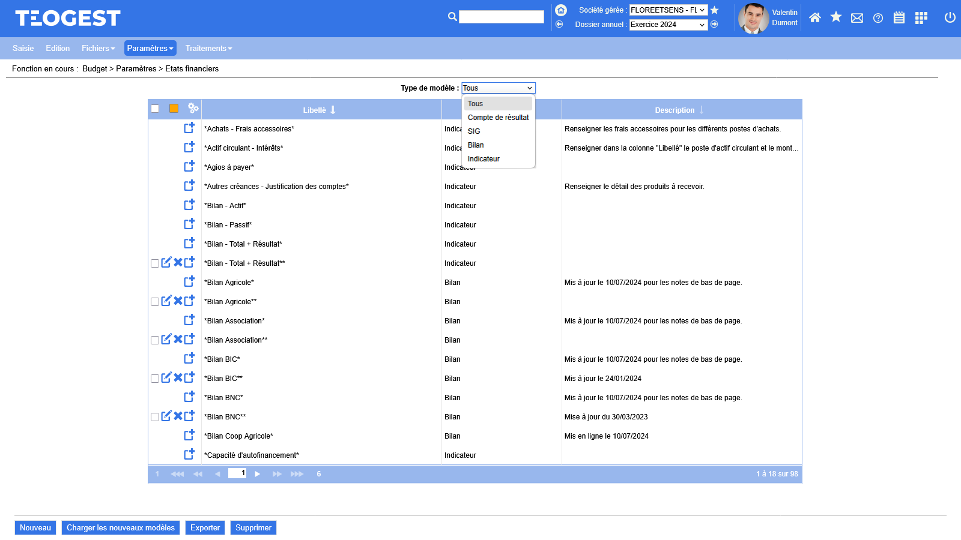The height and width of the screenshot is (540, 961).
Task: Expand the Dossier annuel dropdown
Action: (x=668, y=25)
